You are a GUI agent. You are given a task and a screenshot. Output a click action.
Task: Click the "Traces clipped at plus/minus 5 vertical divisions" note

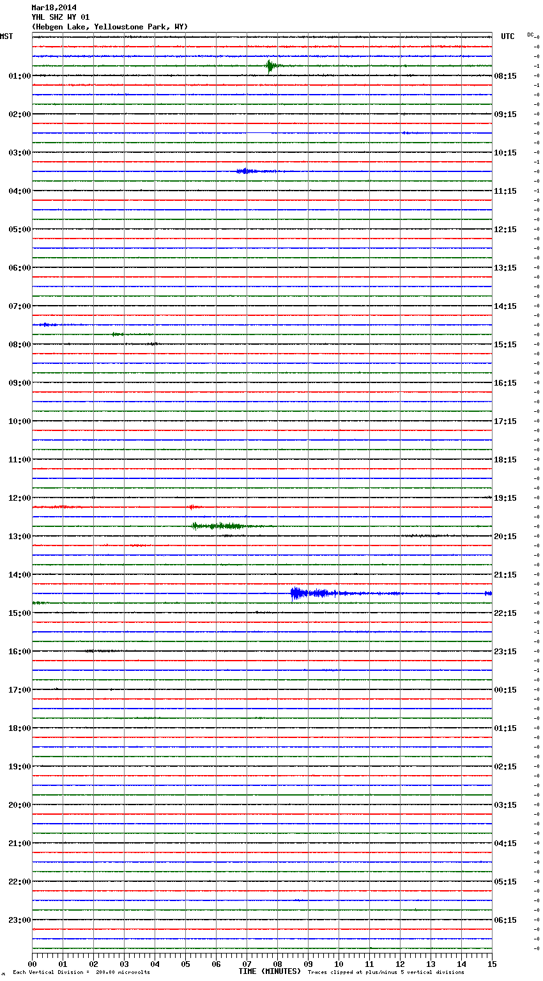tap(386, 973)
